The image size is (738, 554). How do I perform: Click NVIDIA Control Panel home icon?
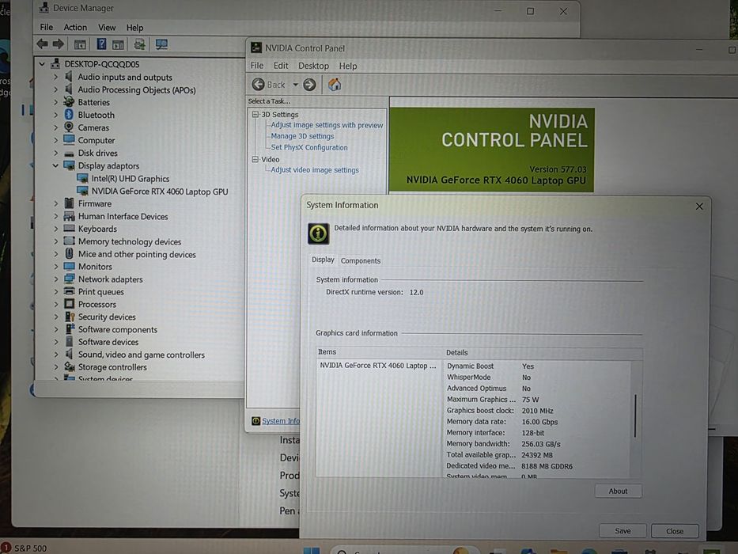(x=335, y=85)
